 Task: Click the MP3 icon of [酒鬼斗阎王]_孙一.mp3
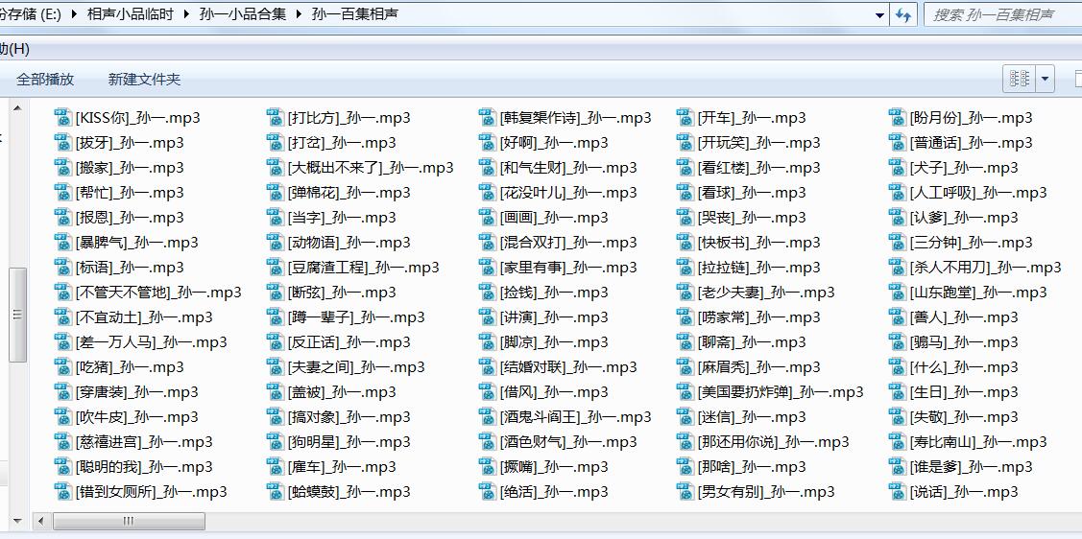point(488,416)
